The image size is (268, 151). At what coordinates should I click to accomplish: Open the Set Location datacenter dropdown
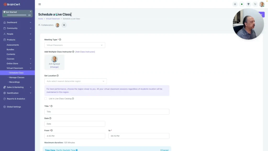point(76,81)
